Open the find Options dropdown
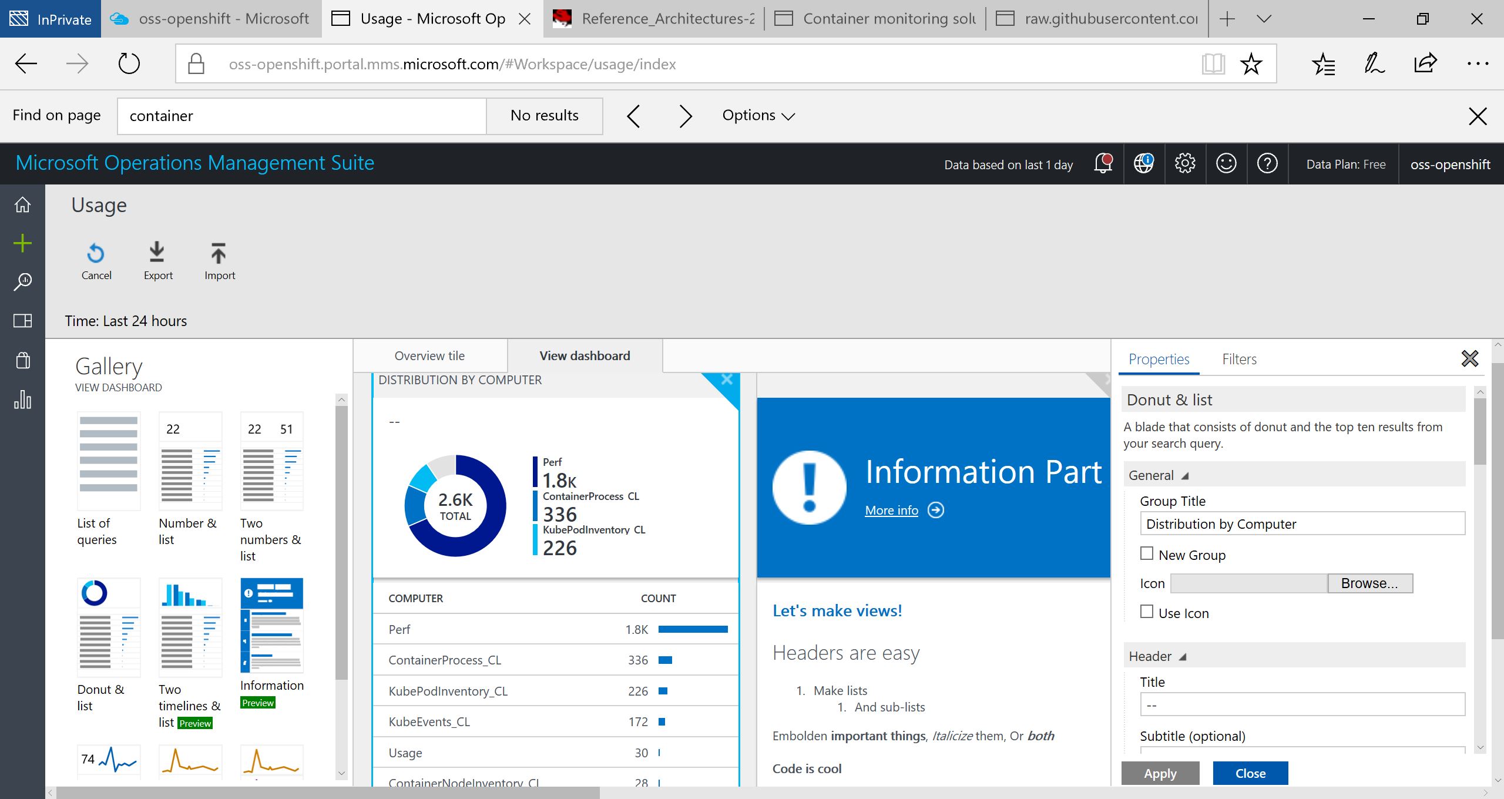The width and height of the screenshot is (1504, 799). tap(758, 116)
